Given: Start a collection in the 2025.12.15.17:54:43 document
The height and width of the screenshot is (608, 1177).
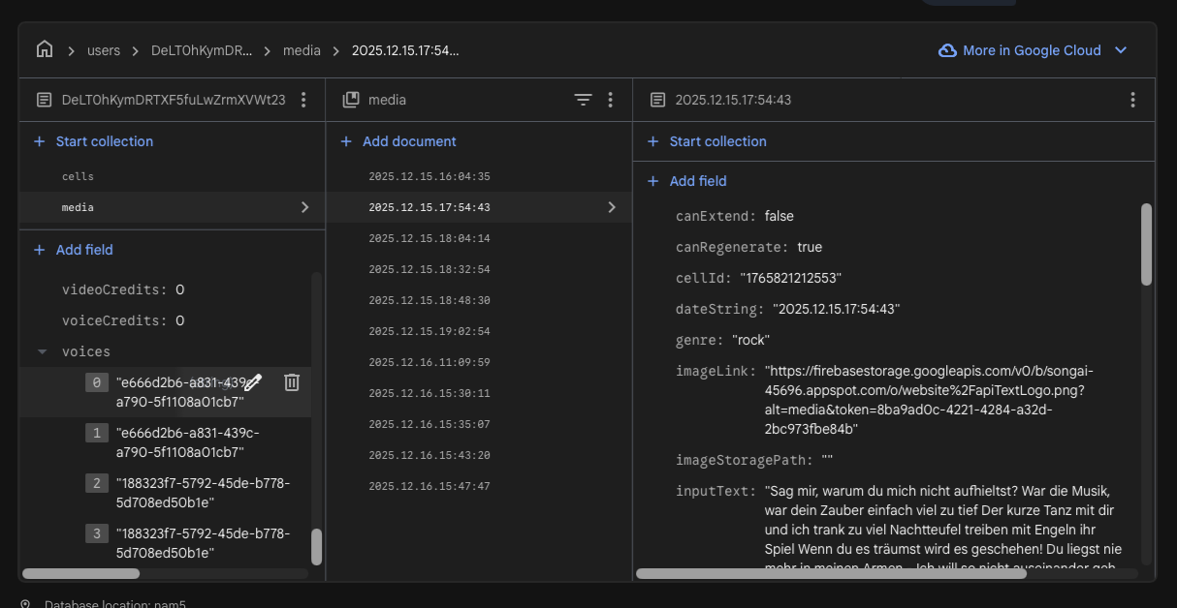Looking at the screenshot, I should (x=707, y=141).
